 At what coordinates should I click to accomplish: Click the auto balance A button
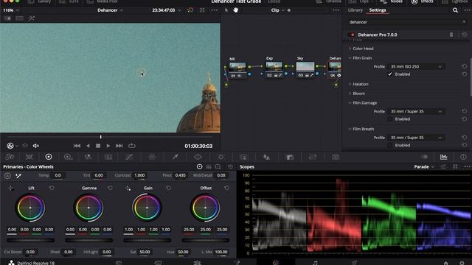click(x=7, y=176)
